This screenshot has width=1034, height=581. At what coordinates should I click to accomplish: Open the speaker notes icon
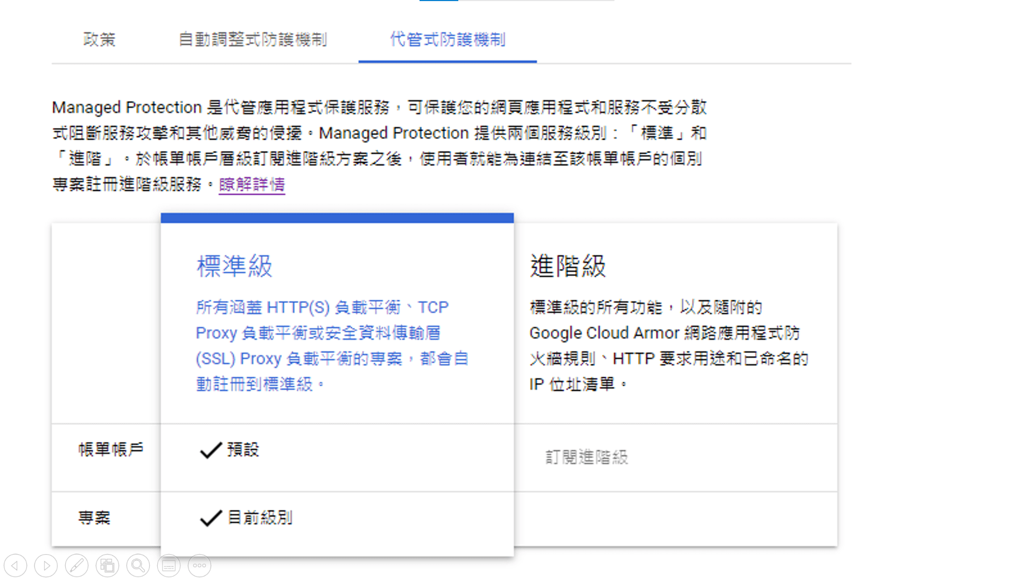click(x=169, y=565)
